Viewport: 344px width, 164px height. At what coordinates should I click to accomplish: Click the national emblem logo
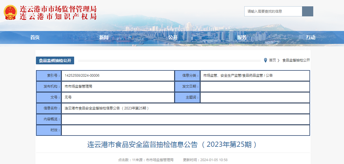click(x=10, y=12)
